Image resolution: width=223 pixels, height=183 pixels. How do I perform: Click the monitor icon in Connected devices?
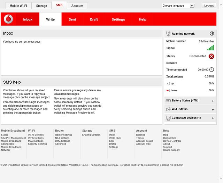click(168, 118)
